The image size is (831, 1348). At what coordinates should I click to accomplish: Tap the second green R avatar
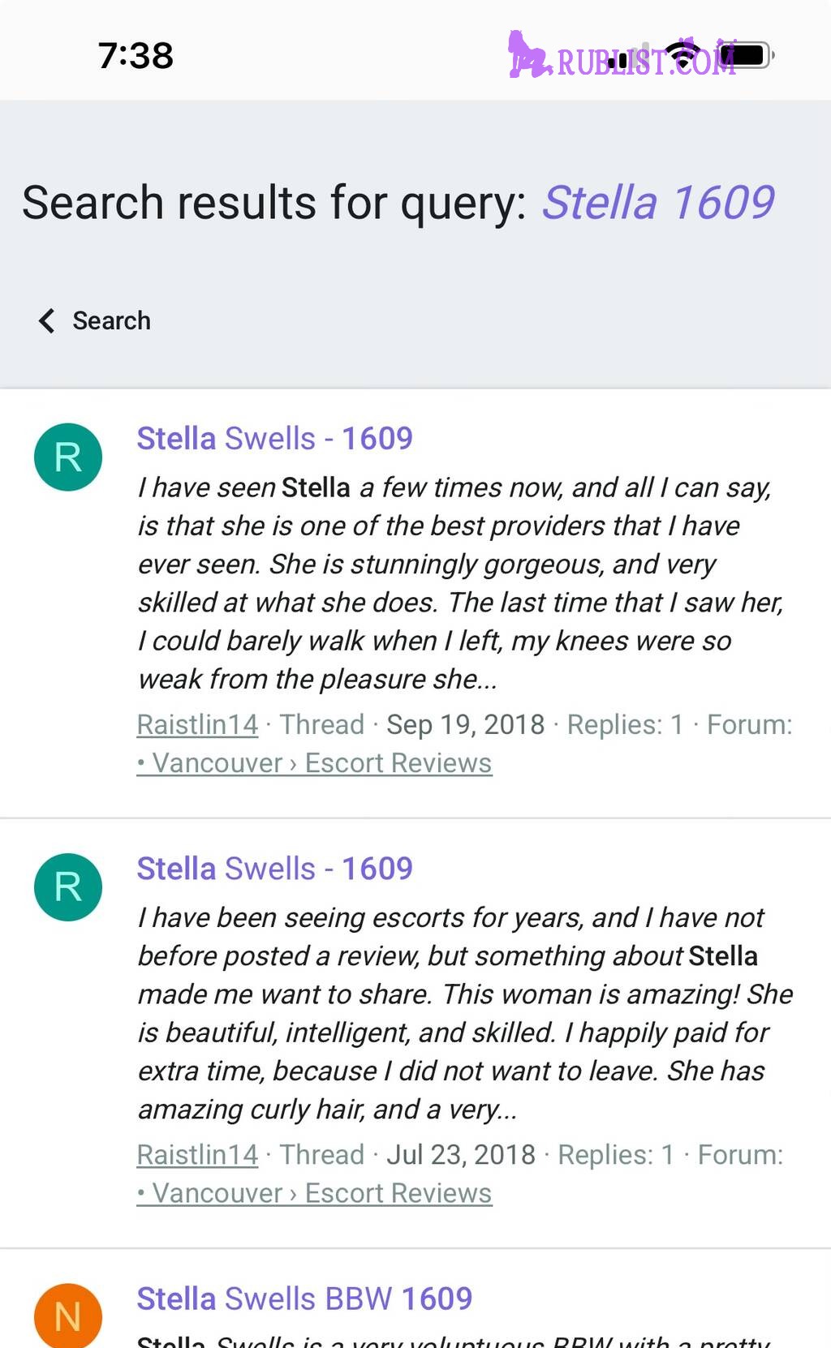click(68, 887)
